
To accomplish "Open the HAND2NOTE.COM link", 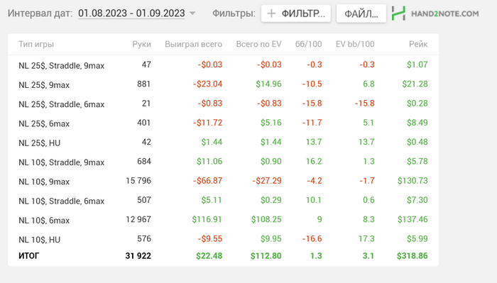I will pos(444,13).
